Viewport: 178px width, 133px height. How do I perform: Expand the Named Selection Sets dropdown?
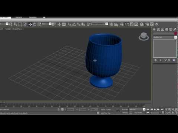pyautogui.click(x=107, y=24)
